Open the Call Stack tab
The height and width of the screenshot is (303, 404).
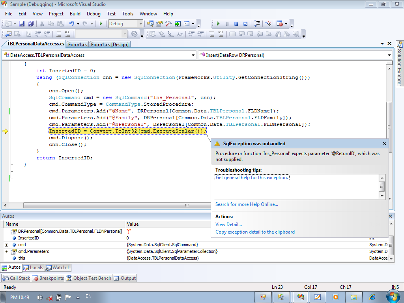pyautogui.click(x=17, y=278)
